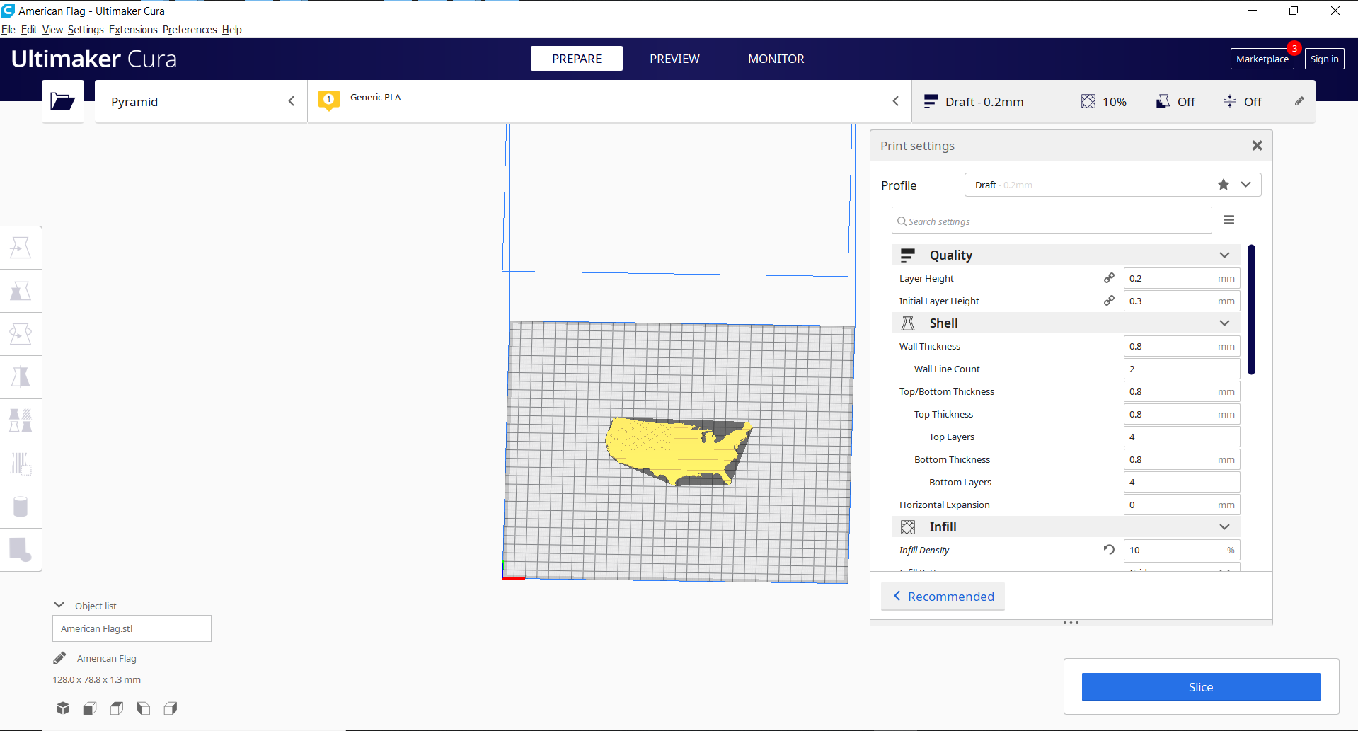1358x731 pixels.
Task: Click the Wall Line Count value field
Action: point(1182,369)
